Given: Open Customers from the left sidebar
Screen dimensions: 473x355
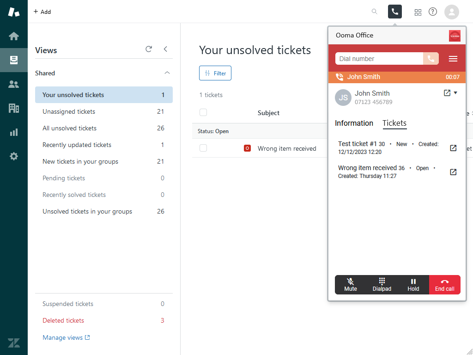Looking at the screenshot, I should click(14, 84).
